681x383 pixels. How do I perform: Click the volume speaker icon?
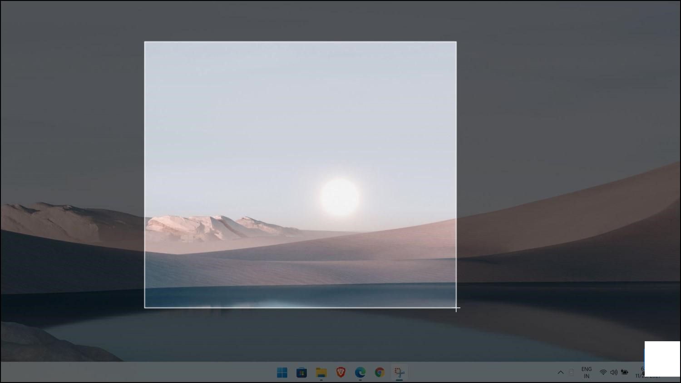[x=613, y=372]
